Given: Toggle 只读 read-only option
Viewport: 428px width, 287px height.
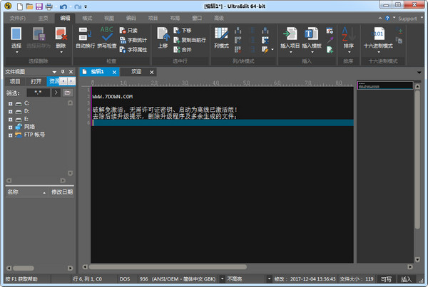Looking at the screenshot, I should click(128, 31).
